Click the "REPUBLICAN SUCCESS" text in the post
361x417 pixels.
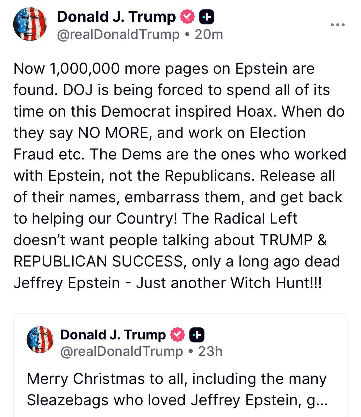point(98,261)
